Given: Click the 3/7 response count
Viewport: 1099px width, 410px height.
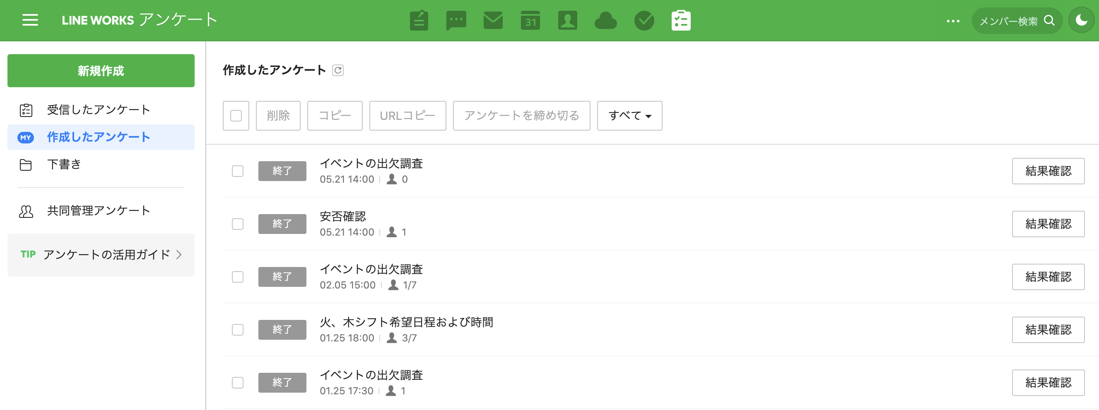Looking at the screenshot, I should (x=409, y=338).
